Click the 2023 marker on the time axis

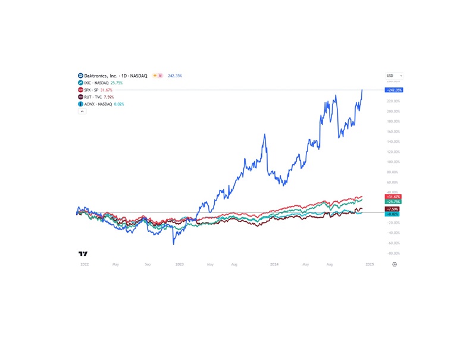tap(179, 264)
